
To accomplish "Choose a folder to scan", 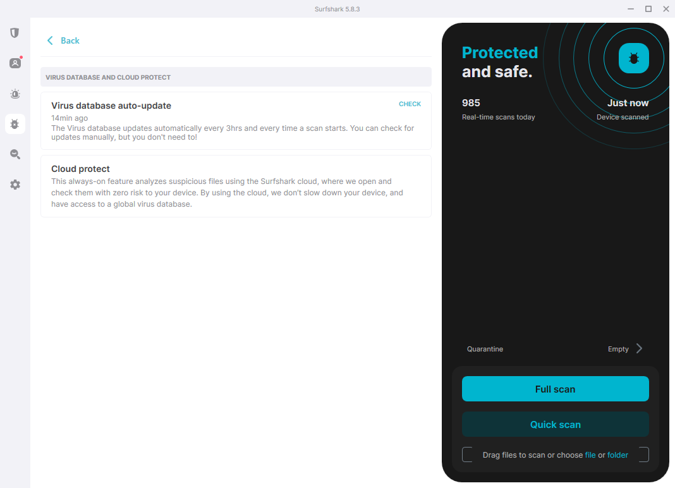I will coord(617,455).
